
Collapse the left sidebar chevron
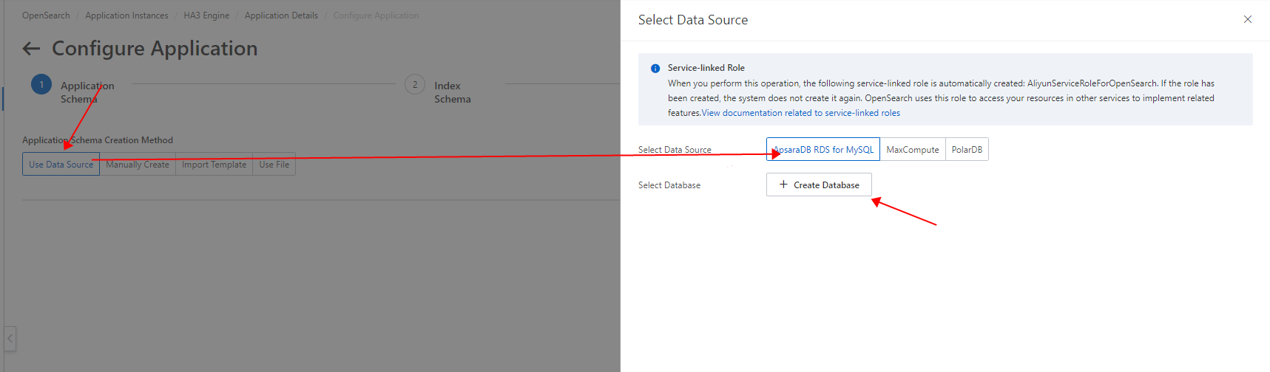[x=10, y=339]
